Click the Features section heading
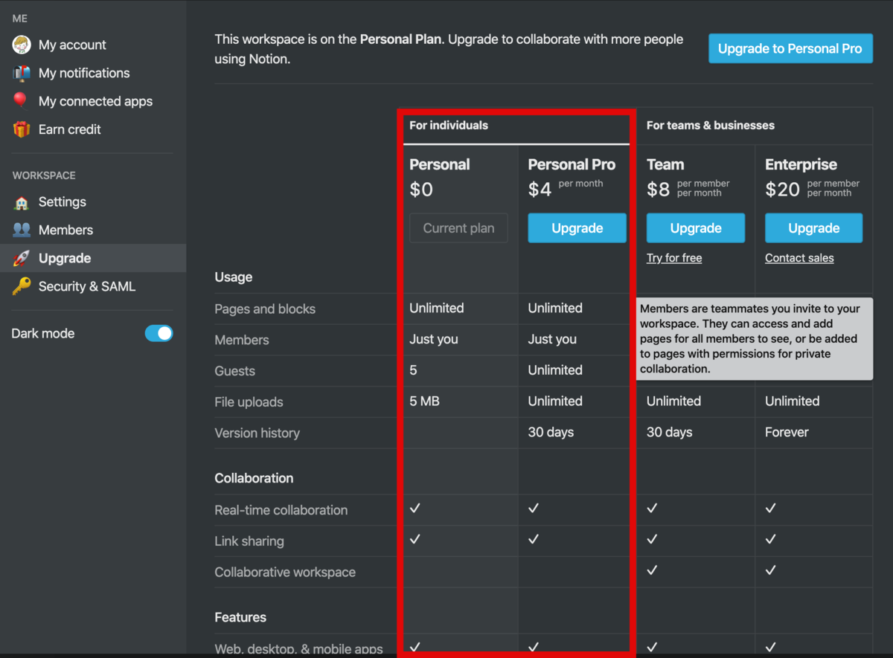The width and height of the screenshot is (893, 658). click(240, 617)
